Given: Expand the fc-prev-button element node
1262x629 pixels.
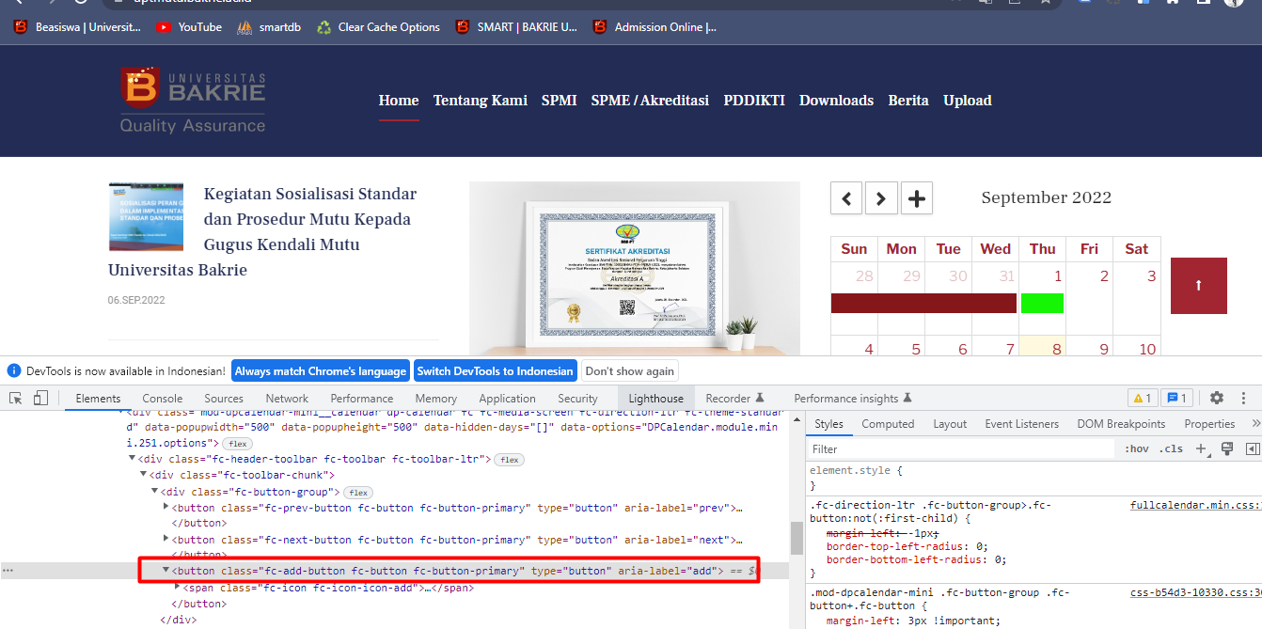Looking at the screenshot, I should click(166, 508).
